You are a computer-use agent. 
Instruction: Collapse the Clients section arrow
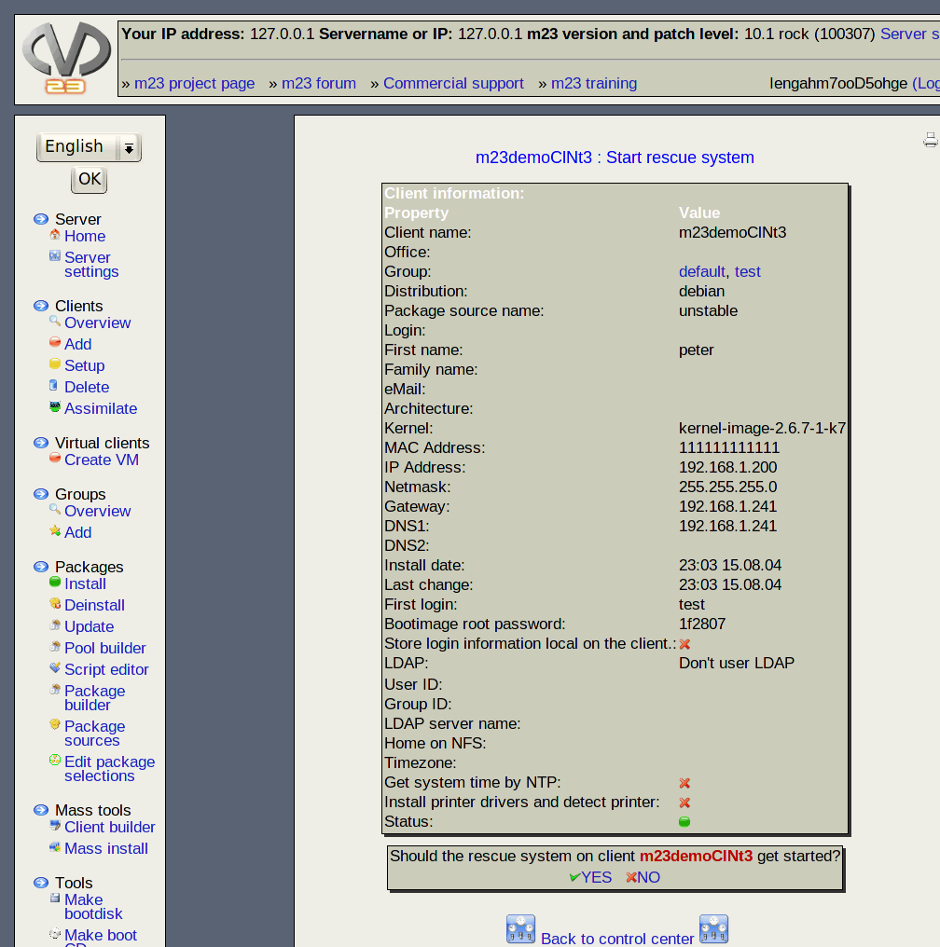tap(40, 306)
